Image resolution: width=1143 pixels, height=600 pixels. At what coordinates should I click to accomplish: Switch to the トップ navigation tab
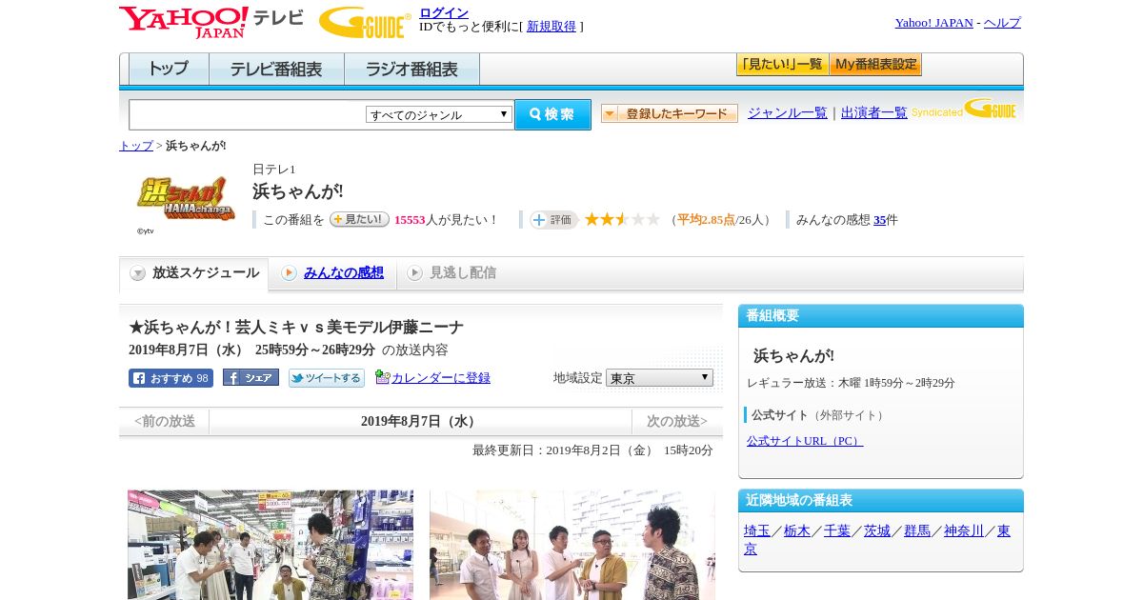tap(169, 70)
